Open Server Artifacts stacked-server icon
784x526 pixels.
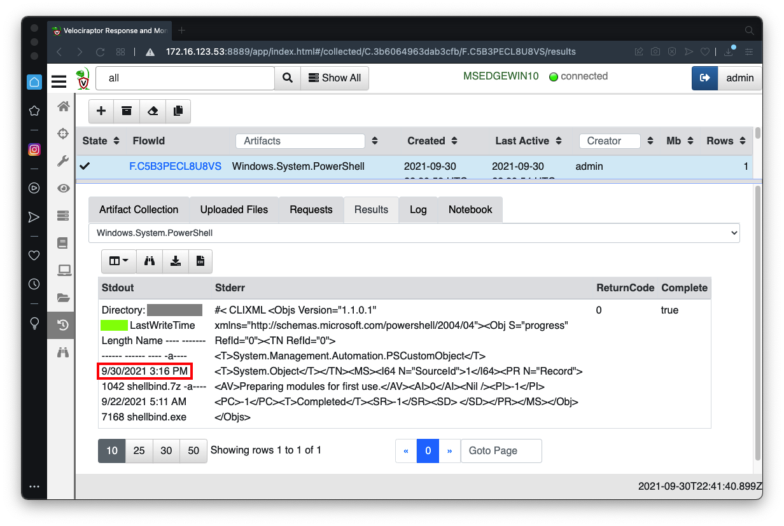click(63, 216)
